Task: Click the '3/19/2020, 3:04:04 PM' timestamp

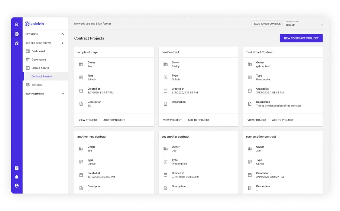Action: [x=185, y=177]
